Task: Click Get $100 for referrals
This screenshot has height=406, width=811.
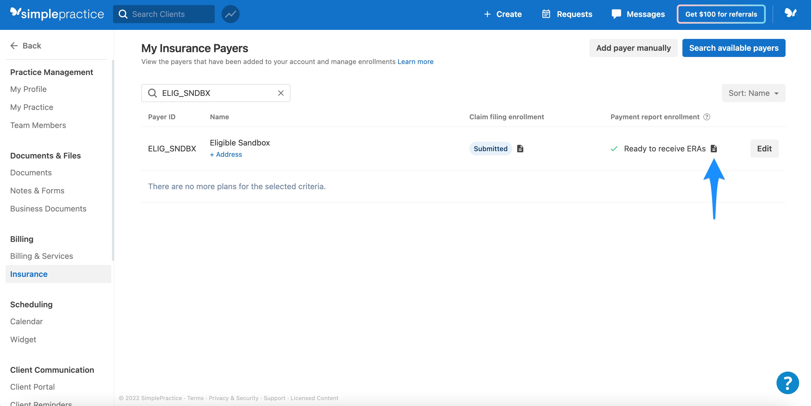Action: click(721, 14)
